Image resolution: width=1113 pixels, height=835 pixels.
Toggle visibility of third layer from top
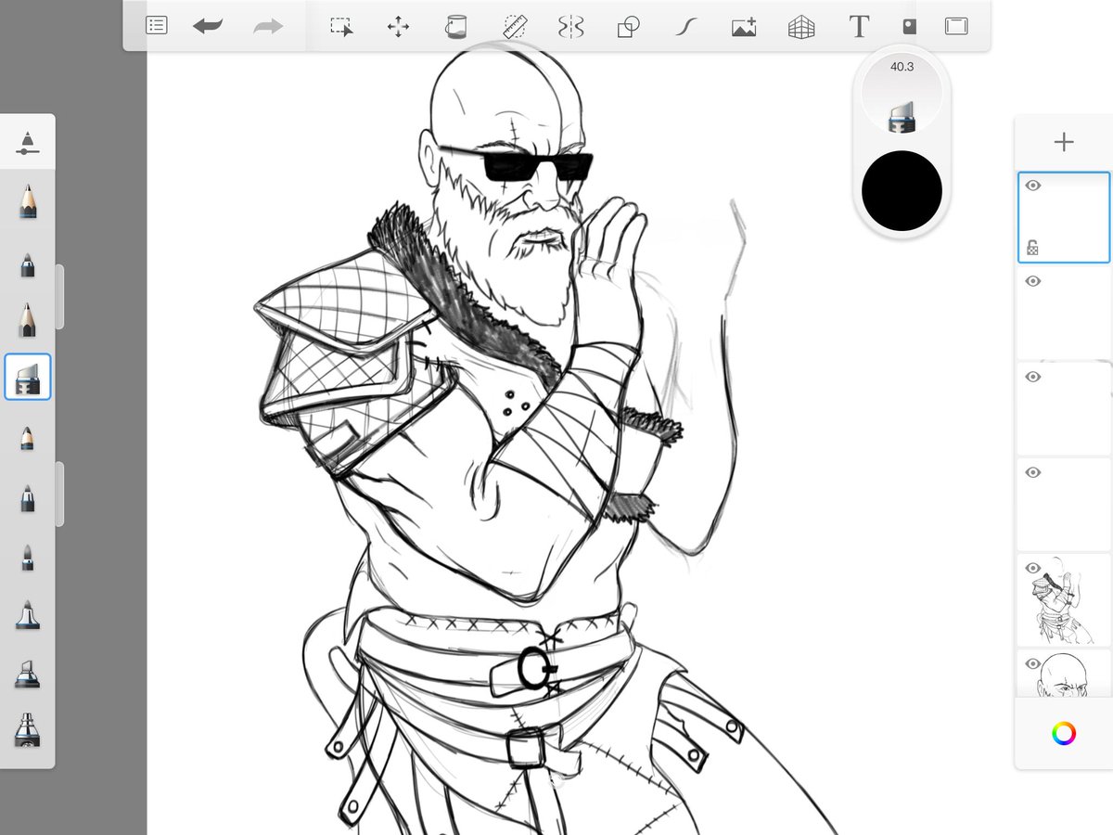coord(1033,377)
